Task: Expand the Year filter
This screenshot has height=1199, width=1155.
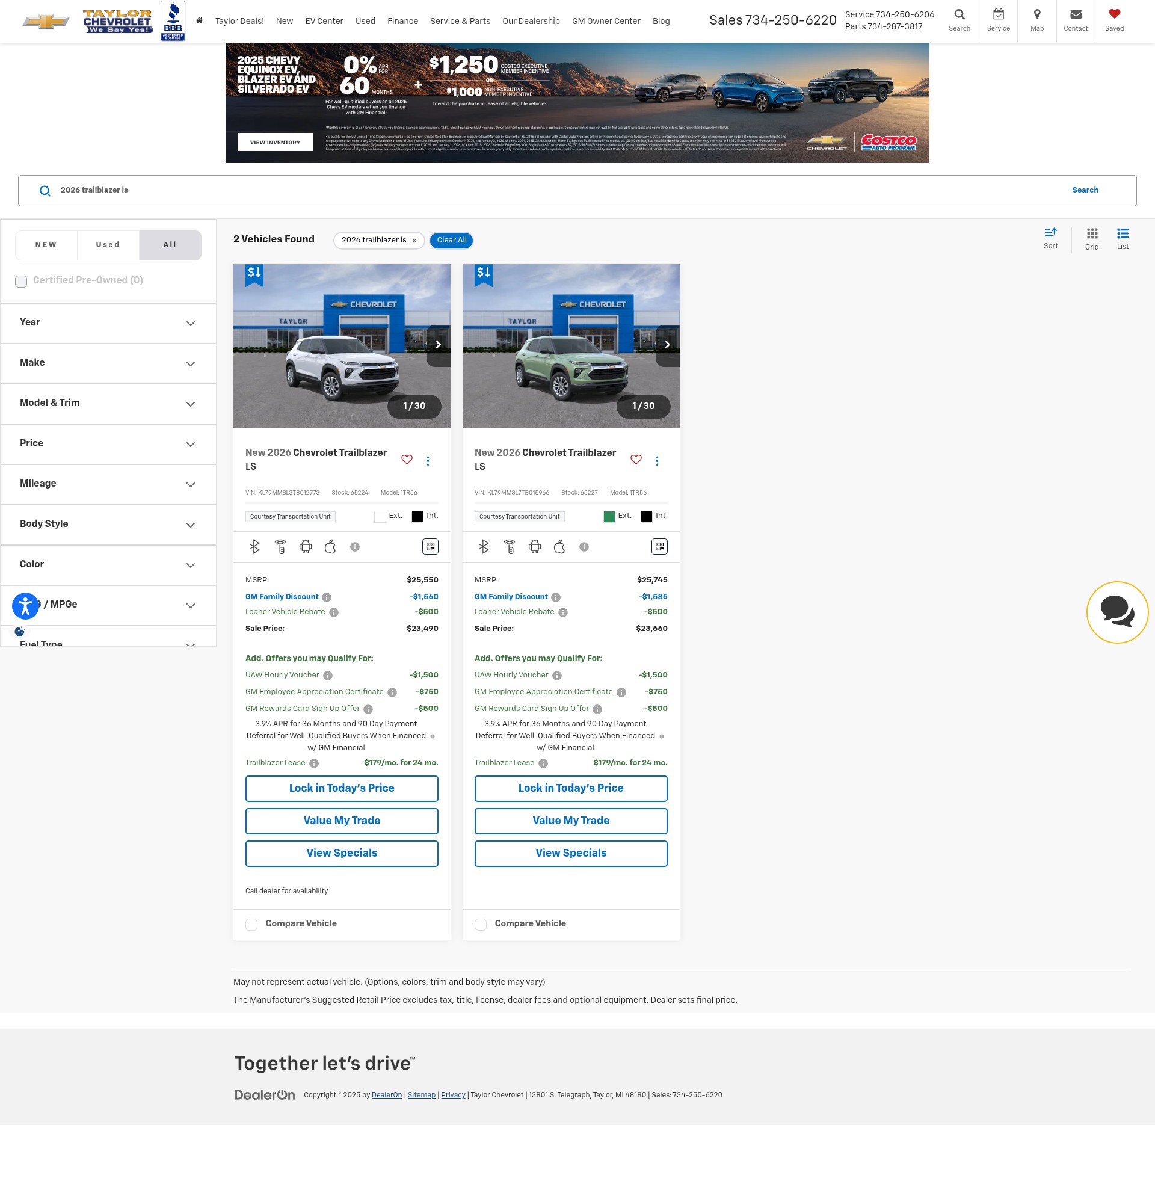Action: (108, 323)
